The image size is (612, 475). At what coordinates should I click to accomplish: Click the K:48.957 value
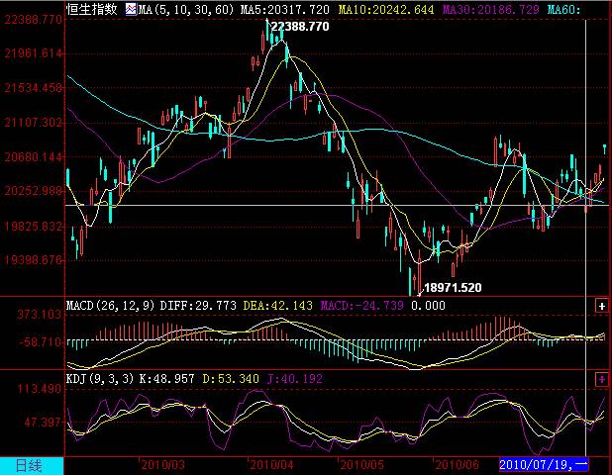166,379
